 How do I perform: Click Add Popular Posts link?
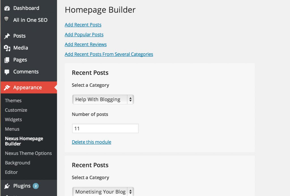pos(84,35)
